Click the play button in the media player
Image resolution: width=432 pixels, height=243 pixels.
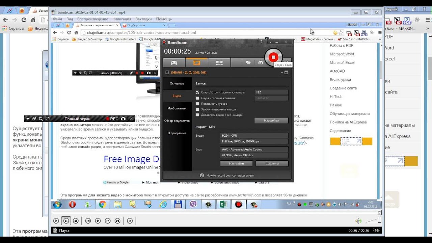pos(56,221)
